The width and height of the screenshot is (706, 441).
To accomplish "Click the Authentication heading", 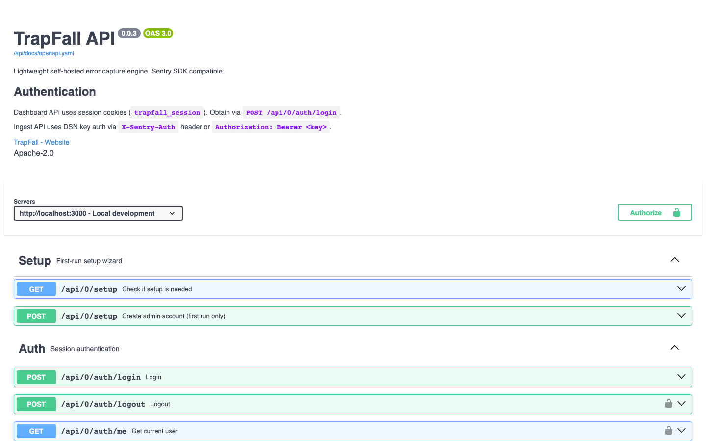I will [55, 92].
